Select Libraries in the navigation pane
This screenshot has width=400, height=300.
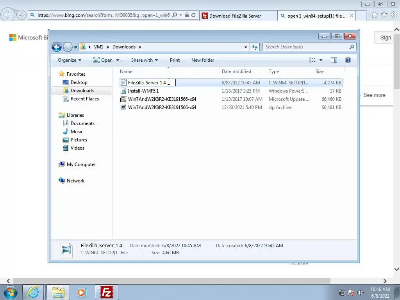75,115
